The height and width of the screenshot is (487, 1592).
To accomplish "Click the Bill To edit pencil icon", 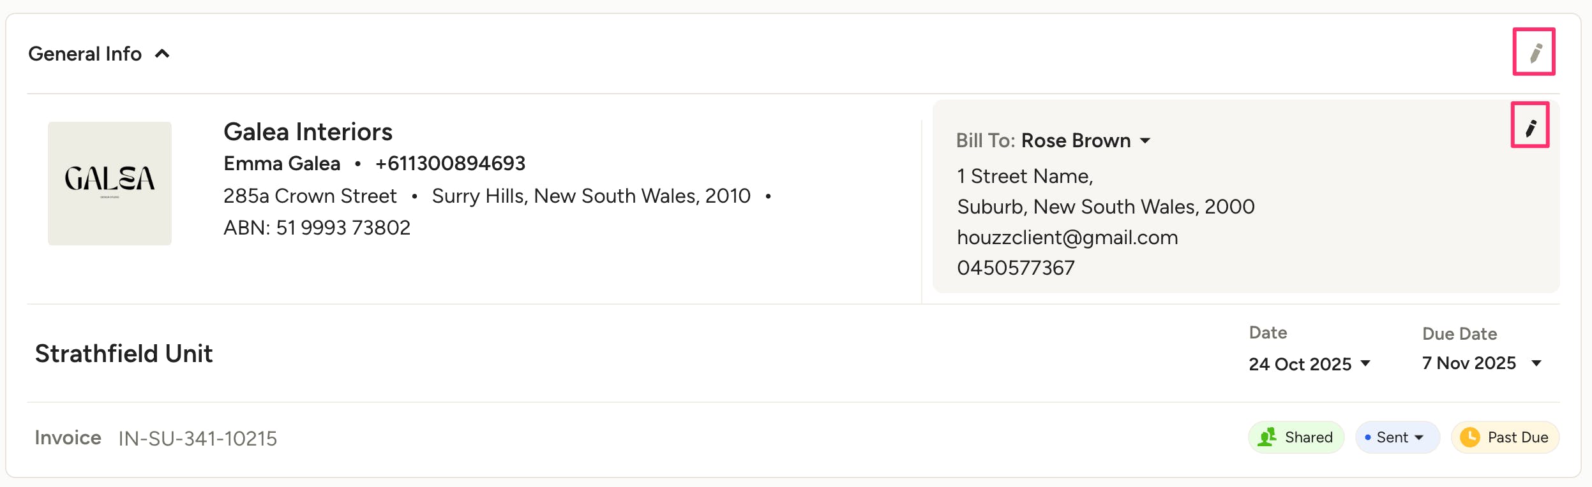I will 1530,127.
